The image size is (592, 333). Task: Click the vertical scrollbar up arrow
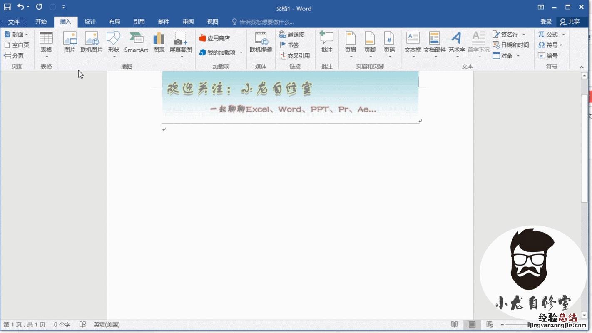[585, 76]
